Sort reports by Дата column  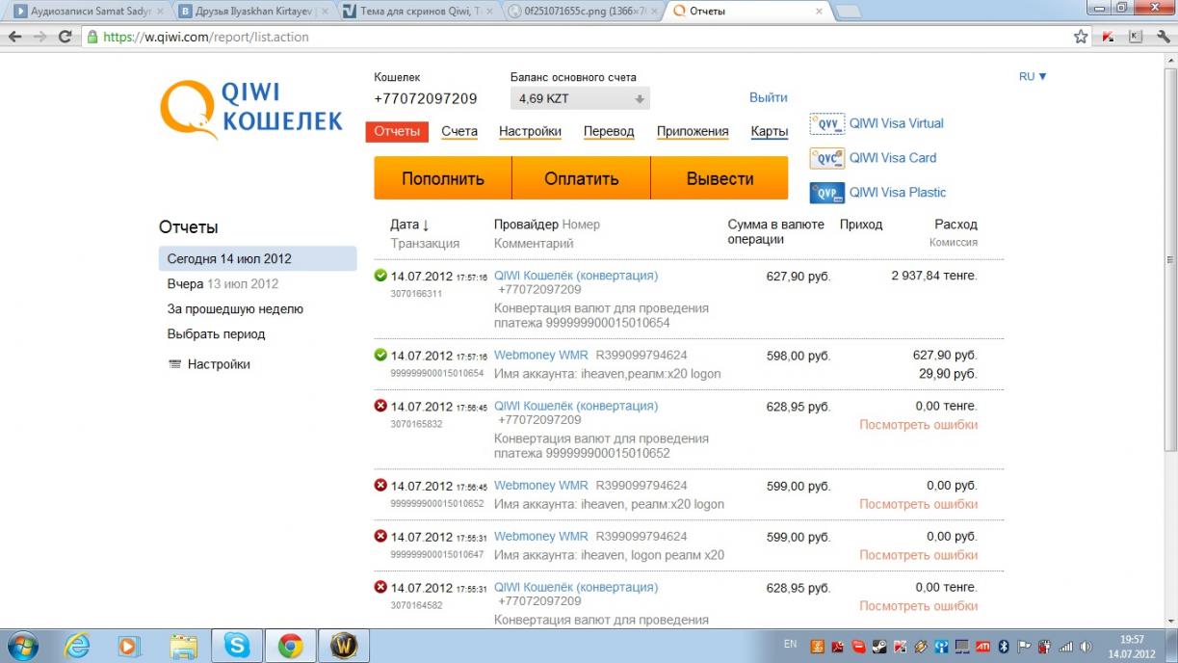pyautogui.click(x=409, y=225)
